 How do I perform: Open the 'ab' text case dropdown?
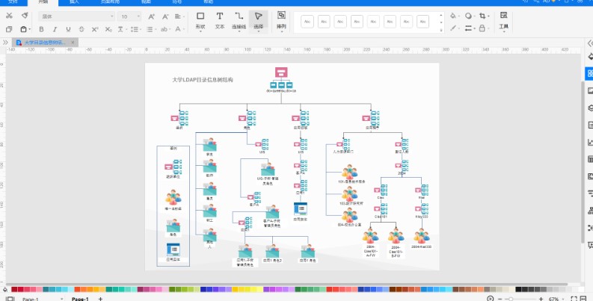point(165,29)
